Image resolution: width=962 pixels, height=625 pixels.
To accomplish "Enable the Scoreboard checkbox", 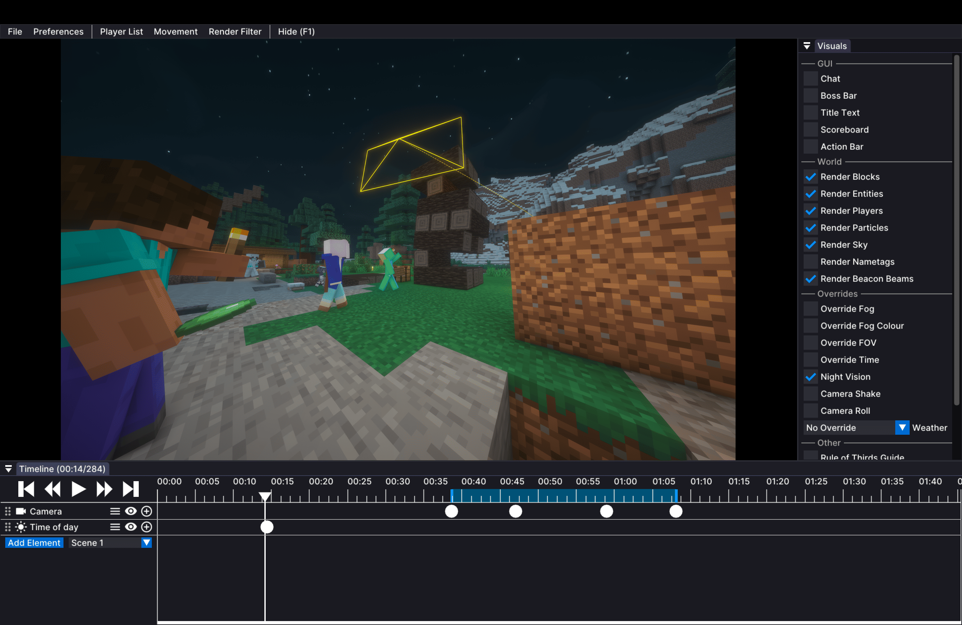I will 811,129.
